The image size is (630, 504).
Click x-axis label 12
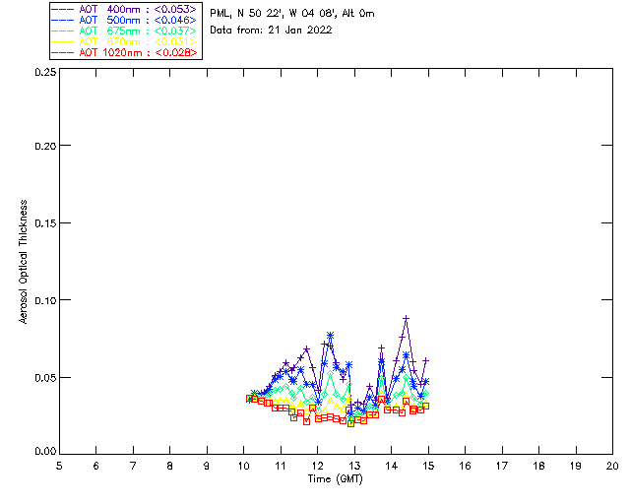(x=318, y=466)
